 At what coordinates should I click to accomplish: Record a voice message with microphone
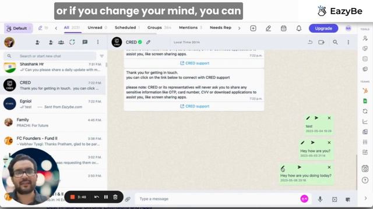(x=320, y=199)
